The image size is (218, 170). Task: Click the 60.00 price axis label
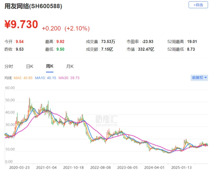click(10, 88)
